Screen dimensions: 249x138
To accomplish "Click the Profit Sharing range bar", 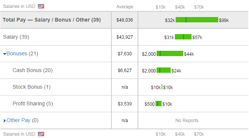I will pos(159,103).
